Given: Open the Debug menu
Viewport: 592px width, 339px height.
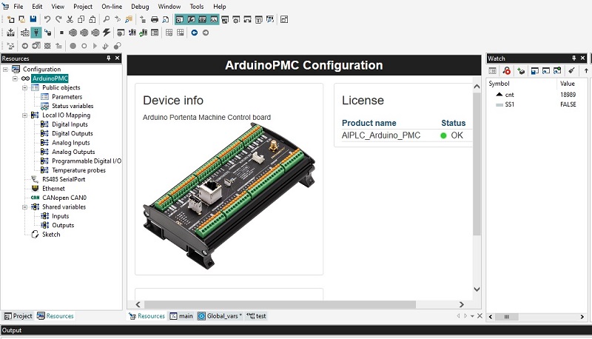Looking at the screenshot, I should click(140, 7).
